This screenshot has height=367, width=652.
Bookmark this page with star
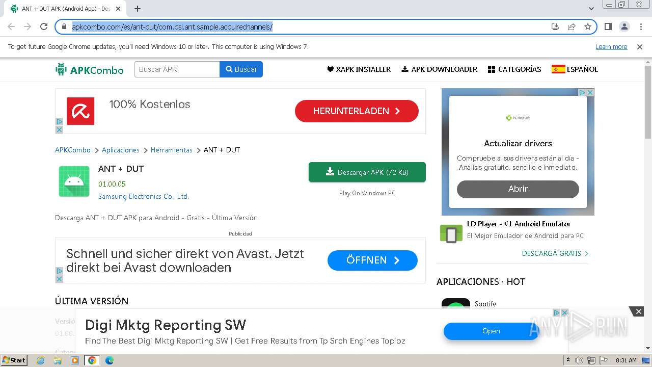[x=588, y=27]
